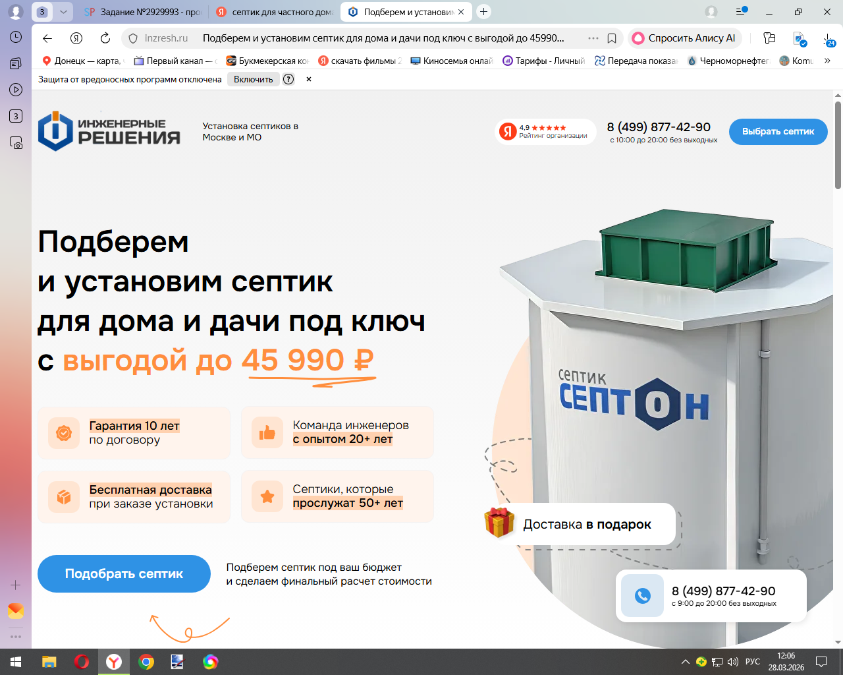Screen dimensions: 843x675
Task: Open the Windows Start menu
Action: click(16, 662)
